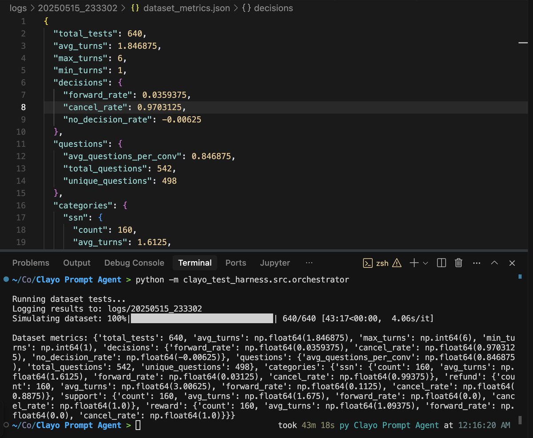Click the value -0.00625 on line 9

[182, 120]
